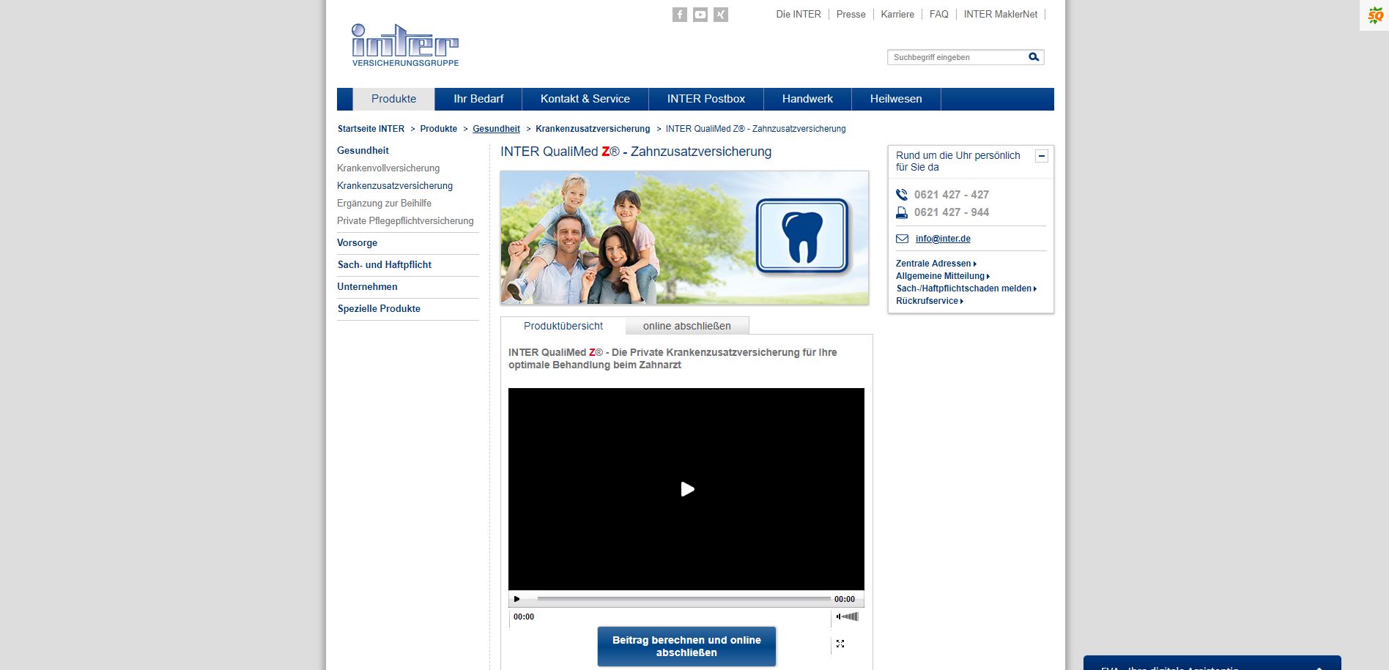
Task: Click the Krankenzusatzversicherung breadcrumb link
Action: coord(593,129)
